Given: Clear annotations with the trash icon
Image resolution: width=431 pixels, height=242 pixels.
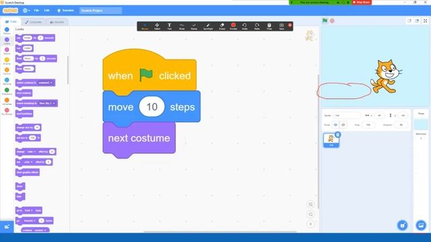Looking at the screenshot, I should (269, 26).
